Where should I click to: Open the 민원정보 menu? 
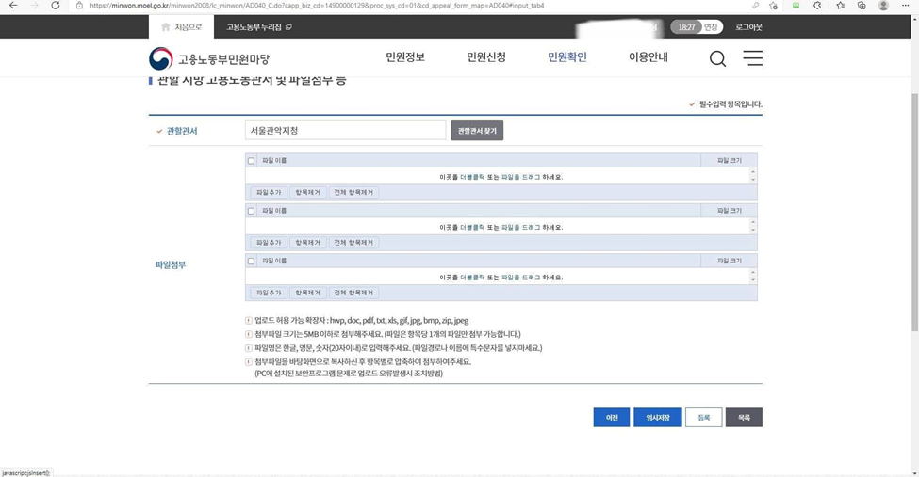pyautogui.click(x=405, y=56)
